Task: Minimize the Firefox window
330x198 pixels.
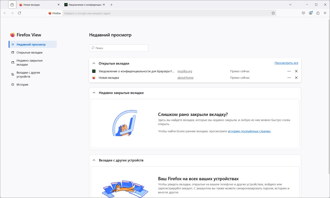Action: (x=307, y=5)
